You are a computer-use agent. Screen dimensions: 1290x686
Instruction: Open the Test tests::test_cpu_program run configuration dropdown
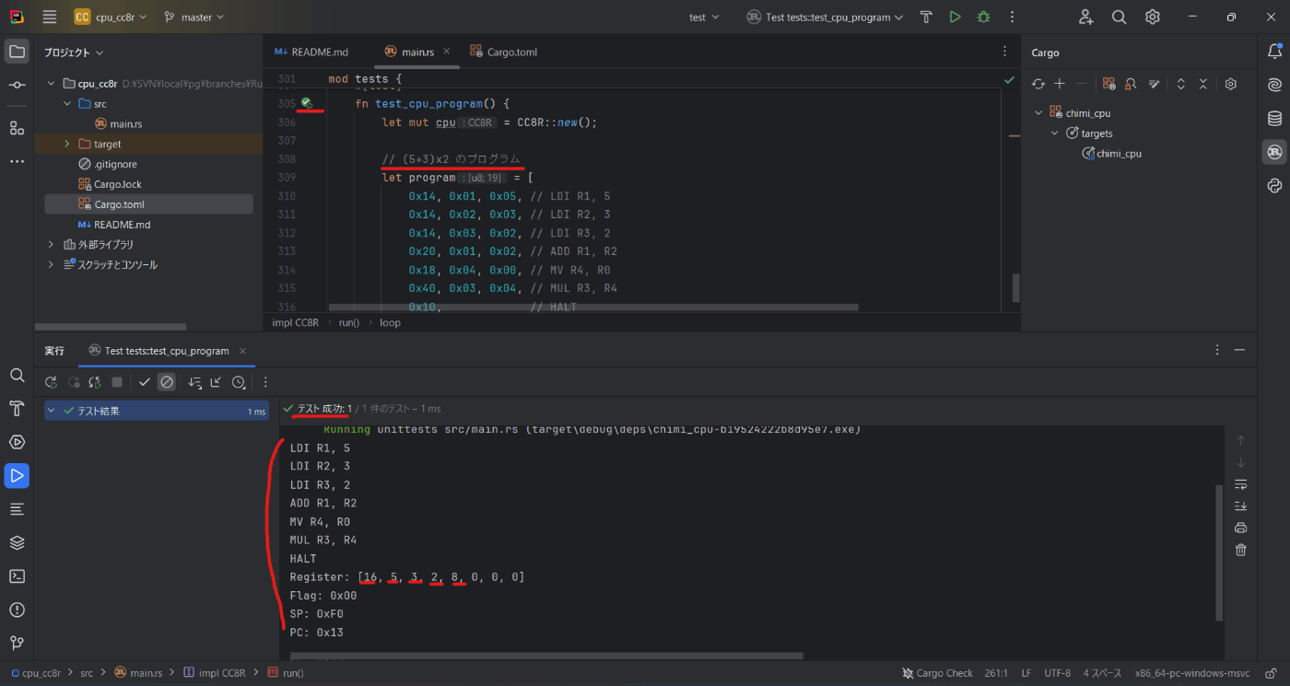click(823, 16)
